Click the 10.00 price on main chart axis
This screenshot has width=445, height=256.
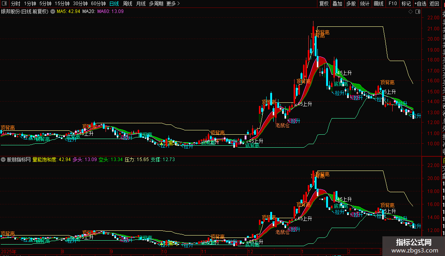pyautogui.click(x=433, y=144)
